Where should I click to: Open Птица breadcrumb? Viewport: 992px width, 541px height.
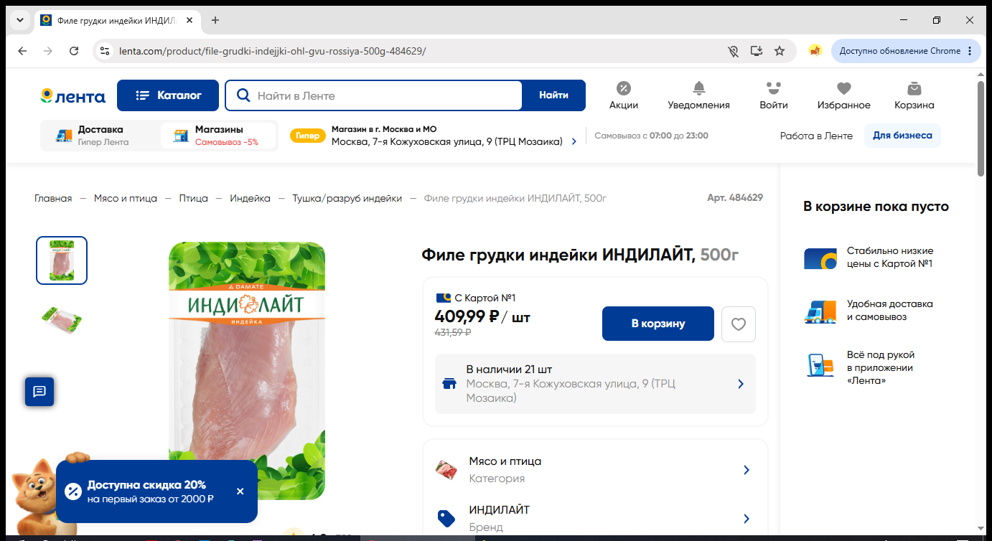(194, 198)
